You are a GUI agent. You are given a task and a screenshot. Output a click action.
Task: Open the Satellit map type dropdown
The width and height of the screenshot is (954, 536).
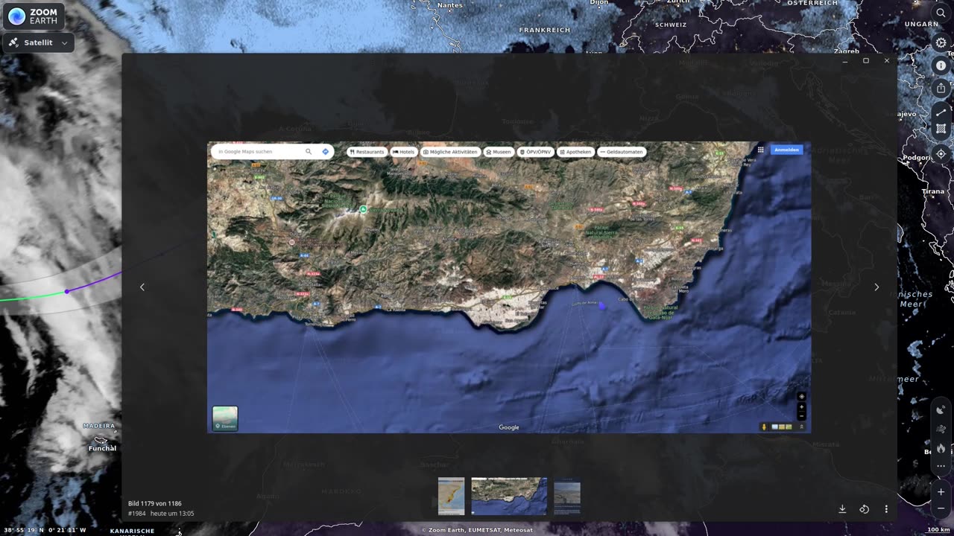click(39, 42)
